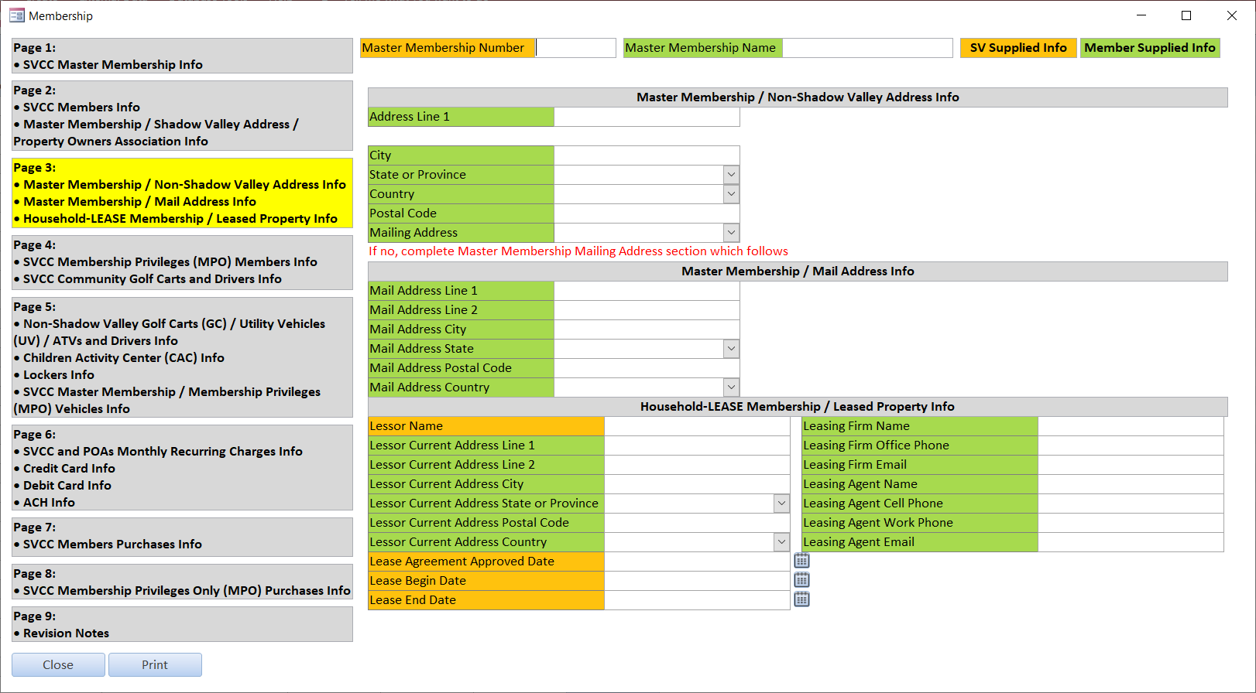Open calendar icon for Lease Begin Date
Image resolution: width=1256 pixels, height=693 pixels.
click(x=801, y=580)
